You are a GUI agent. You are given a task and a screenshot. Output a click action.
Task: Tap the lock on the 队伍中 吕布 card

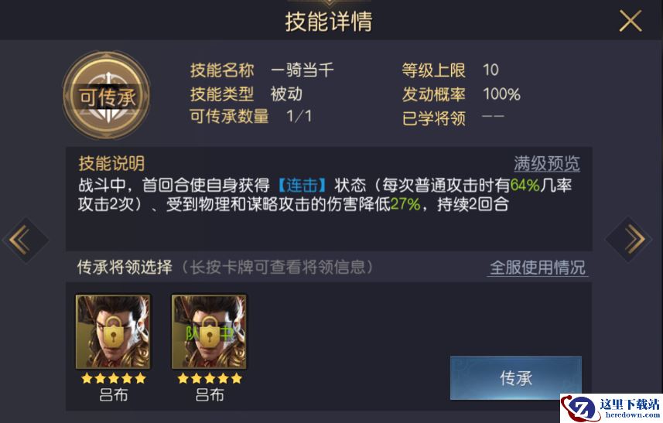click(x=210, y=332)
